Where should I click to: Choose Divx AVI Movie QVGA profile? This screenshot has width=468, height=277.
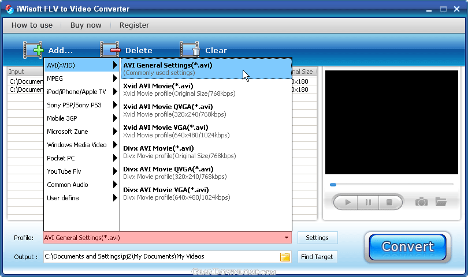point(206,173)
